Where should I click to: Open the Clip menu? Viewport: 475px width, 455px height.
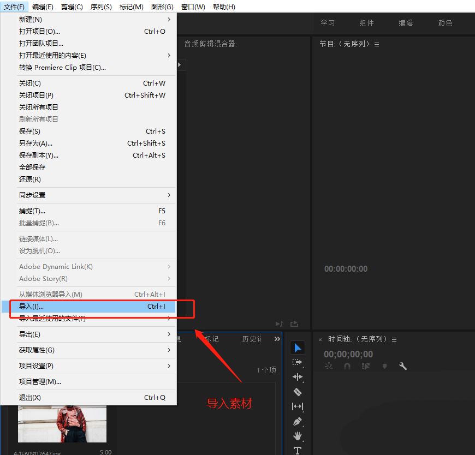[x=72, y=7]
